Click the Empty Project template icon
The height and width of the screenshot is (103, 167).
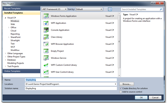[x=46, y=51]
